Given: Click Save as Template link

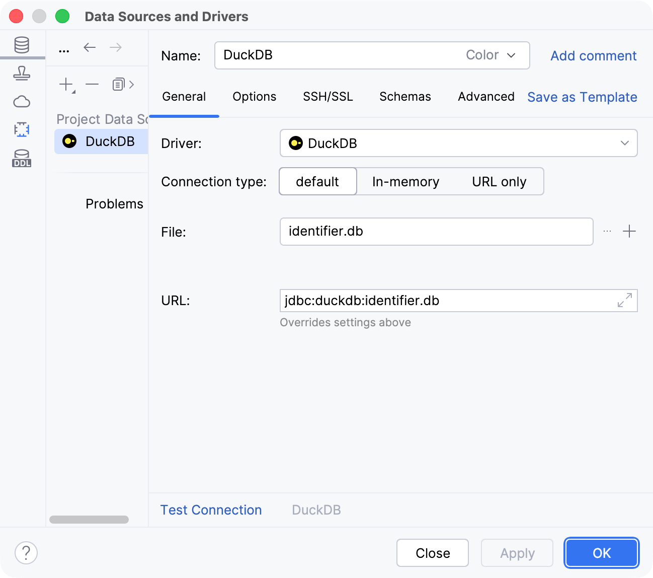Looking at the screenshot, I should (582, 97).
